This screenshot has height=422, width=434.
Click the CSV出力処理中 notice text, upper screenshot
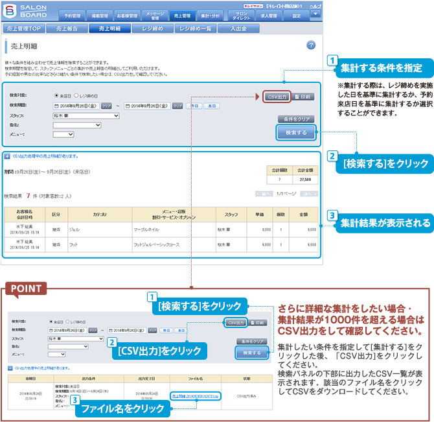[x=45, y=156]
